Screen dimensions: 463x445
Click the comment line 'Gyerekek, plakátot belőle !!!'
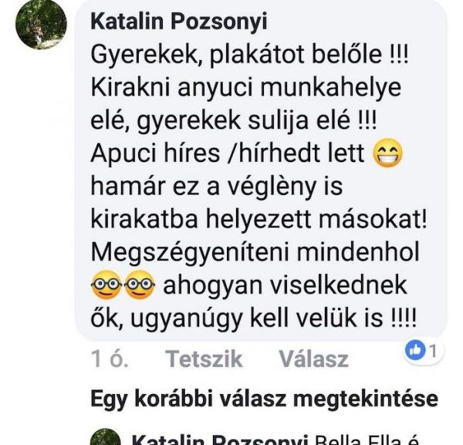[x=249, y=56]
